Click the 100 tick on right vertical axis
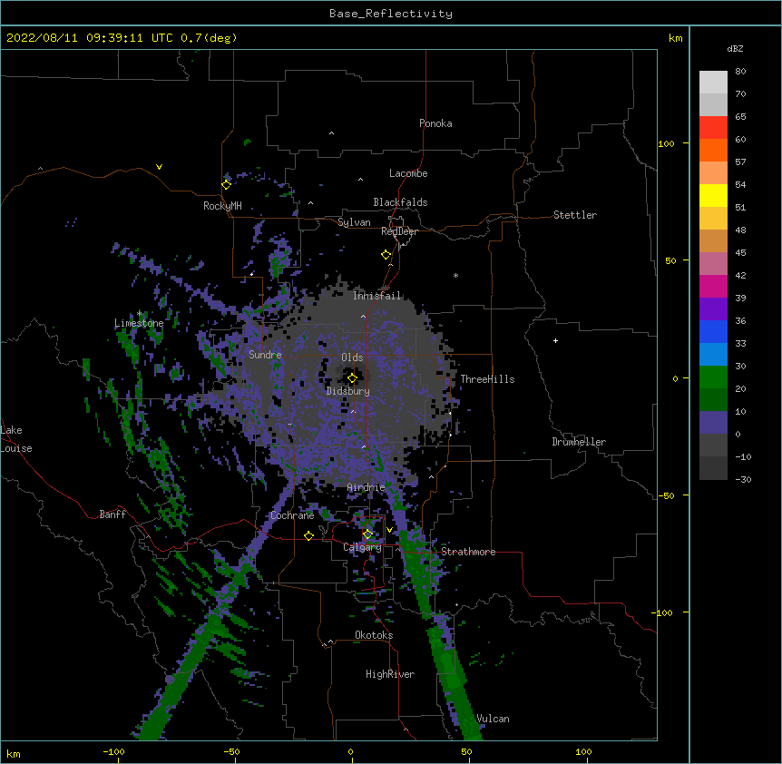 [666, 143]
